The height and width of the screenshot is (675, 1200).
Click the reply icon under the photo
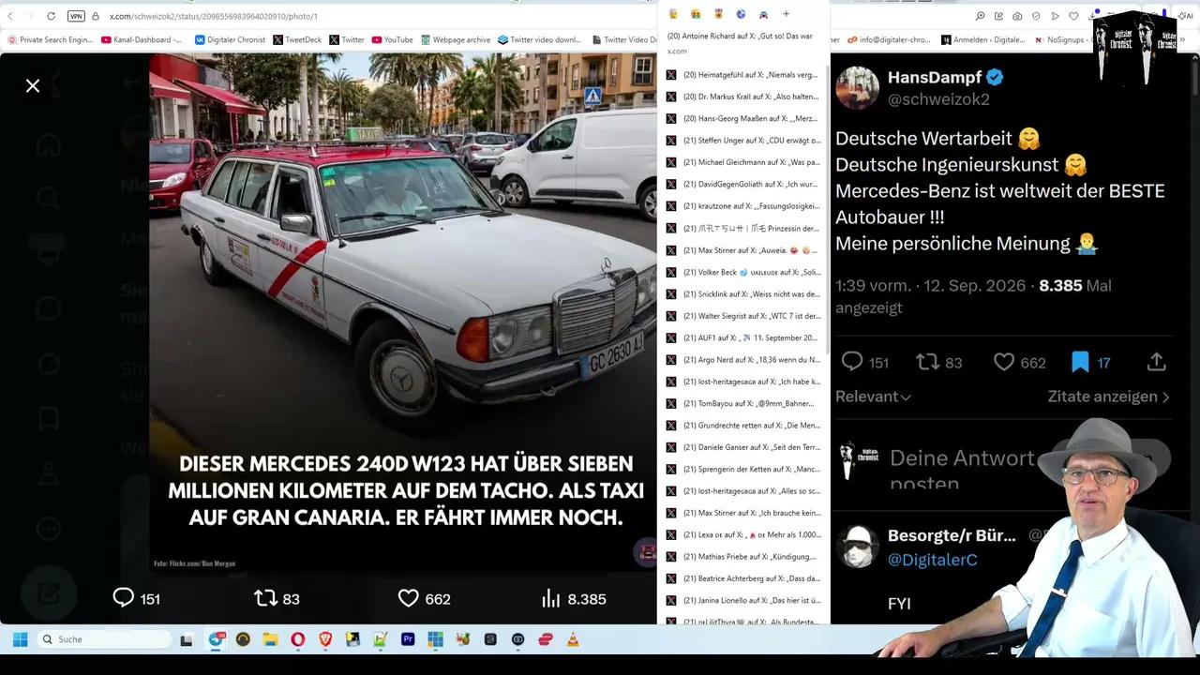(x=123, y=598)
